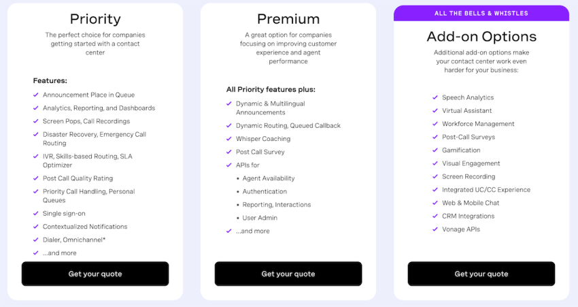Click the checkmark beside Announcement Place in Queue
578x307 pixels.
coord(36,95)
